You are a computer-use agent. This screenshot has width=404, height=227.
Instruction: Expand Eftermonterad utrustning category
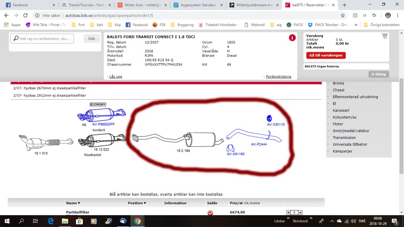pos(355,97)
